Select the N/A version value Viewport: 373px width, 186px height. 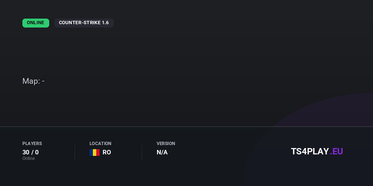point(162,153)
